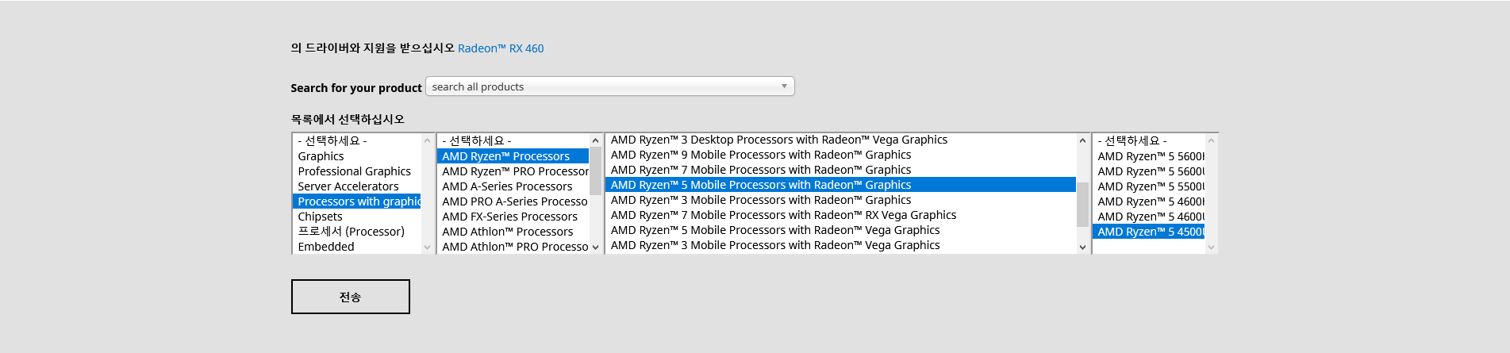Select AMD Athlon™ Processors family
The width and height of the screenshot is (1510, 353).
[513, 232]
